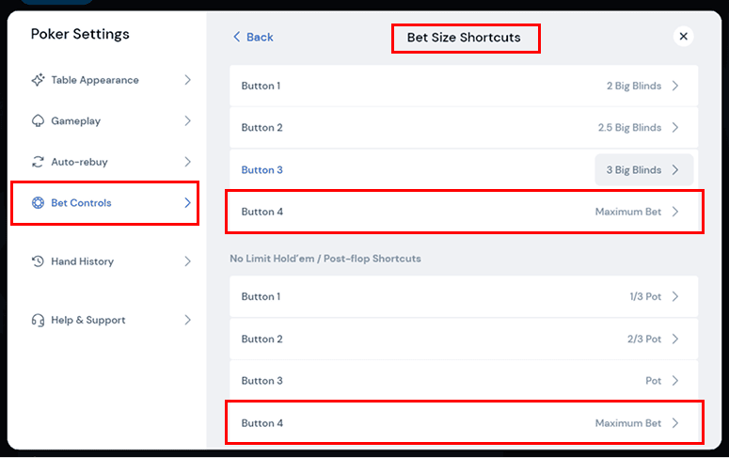Go Back to previous settings page
Viewport: 729px width, 458px height.
click(253, 38)
